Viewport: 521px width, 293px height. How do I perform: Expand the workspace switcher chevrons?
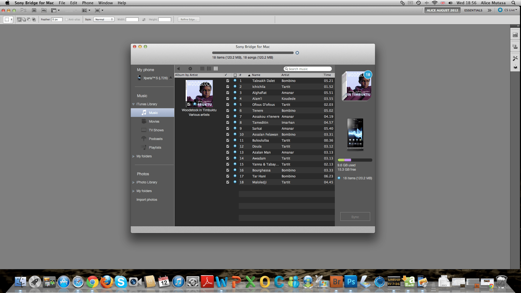pos(489,10)
